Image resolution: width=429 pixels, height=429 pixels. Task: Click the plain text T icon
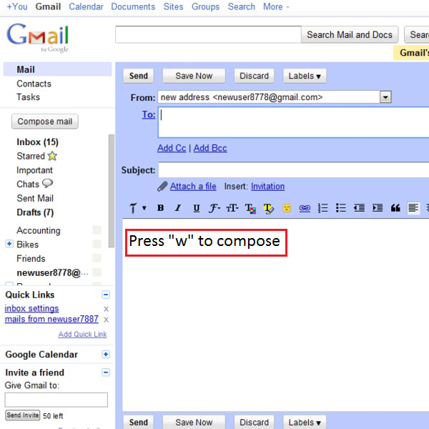coord(133,208)
